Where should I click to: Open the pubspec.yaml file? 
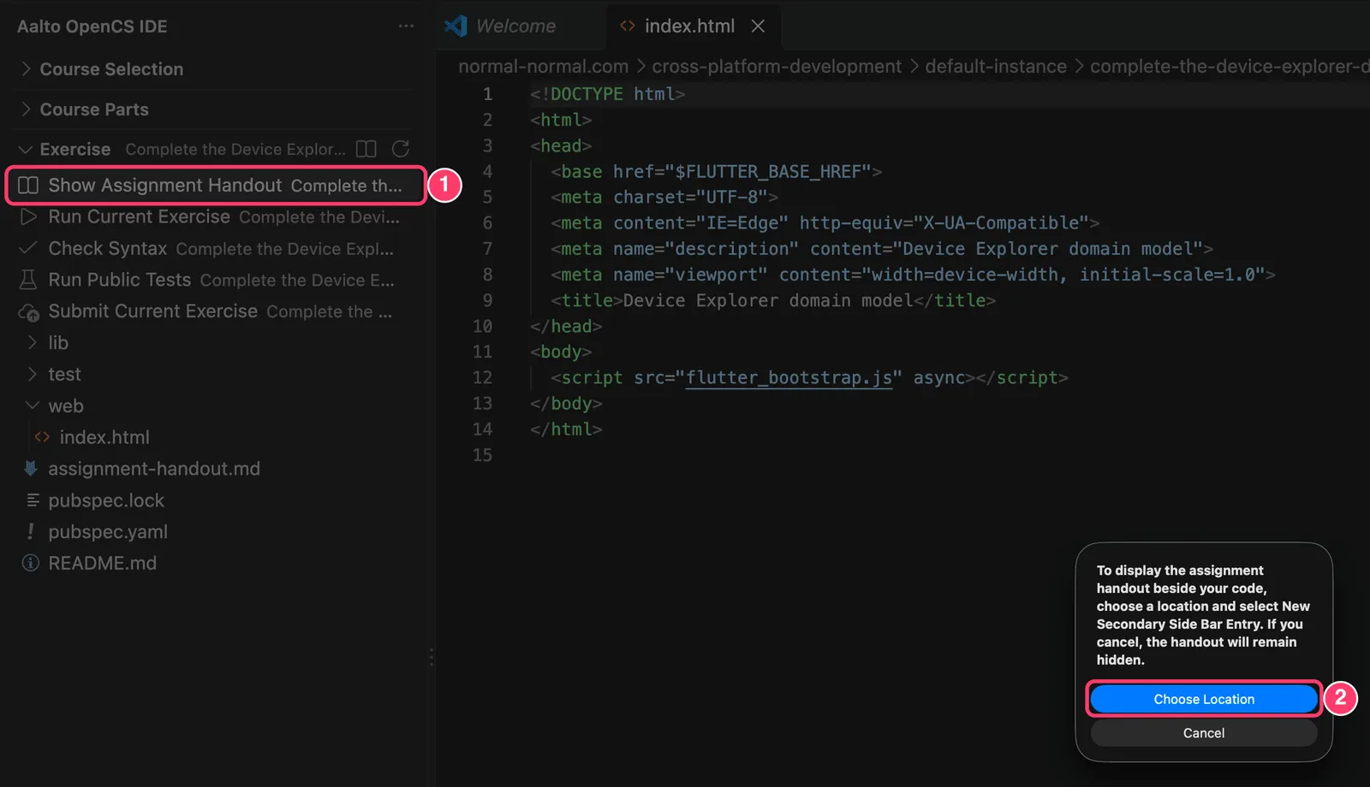click(108, 532)
